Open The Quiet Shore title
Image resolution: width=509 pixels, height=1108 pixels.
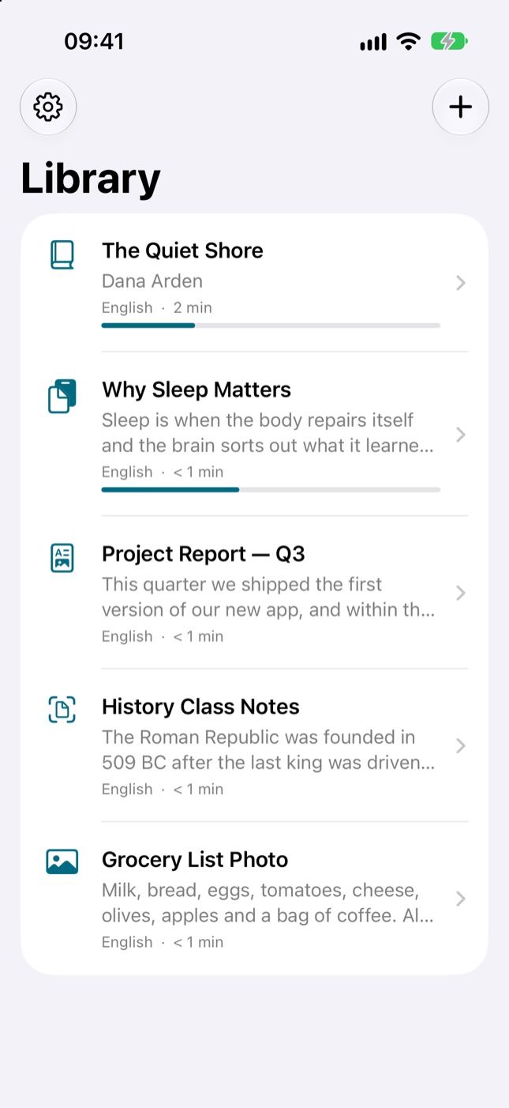pyautogui.click(x=182, y=251)
